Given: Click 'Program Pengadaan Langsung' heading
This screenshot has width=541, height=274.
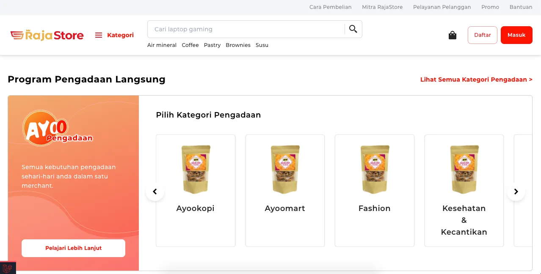Looking at the screenshot, I should [86, 79].
